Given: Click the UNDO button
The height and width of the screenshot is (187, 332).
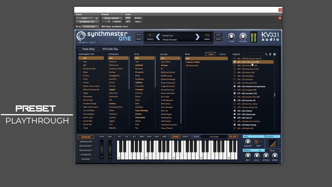Looking at the screenshot, I should click(x=139, y=35).
